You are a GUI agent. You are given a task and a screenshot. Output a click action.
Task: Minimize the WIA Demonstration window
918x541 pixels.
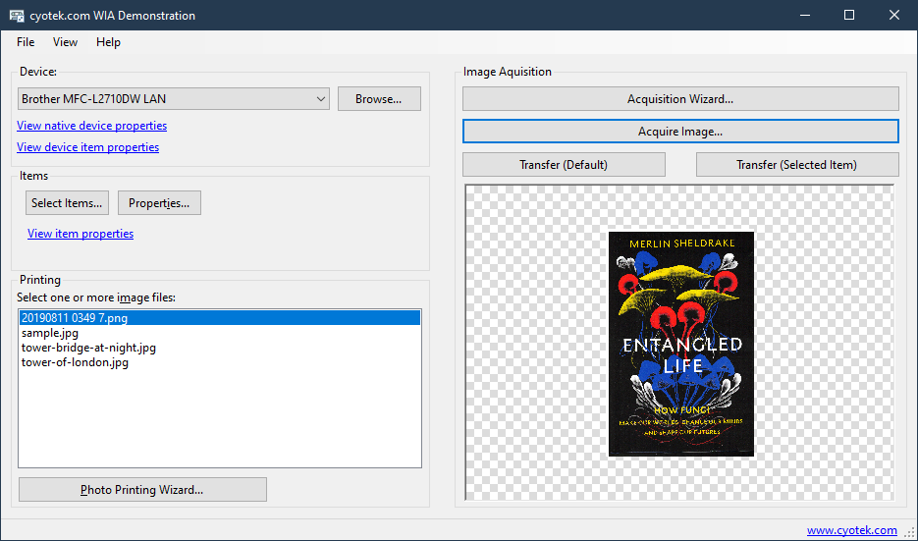805,16
